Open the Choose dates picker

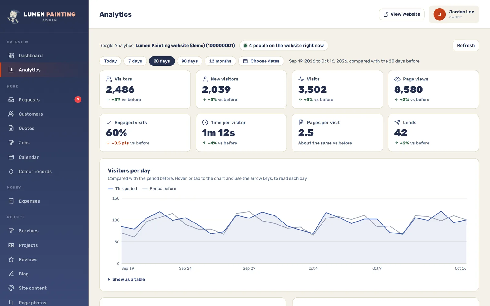pyautogui.click(x=261, y=61)
